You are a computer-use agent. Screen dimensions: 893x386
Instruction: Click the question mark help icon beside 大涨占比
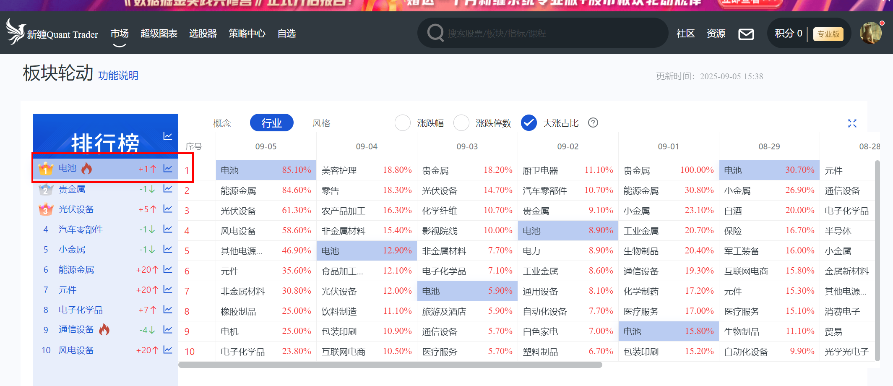(x=593, y=123)
